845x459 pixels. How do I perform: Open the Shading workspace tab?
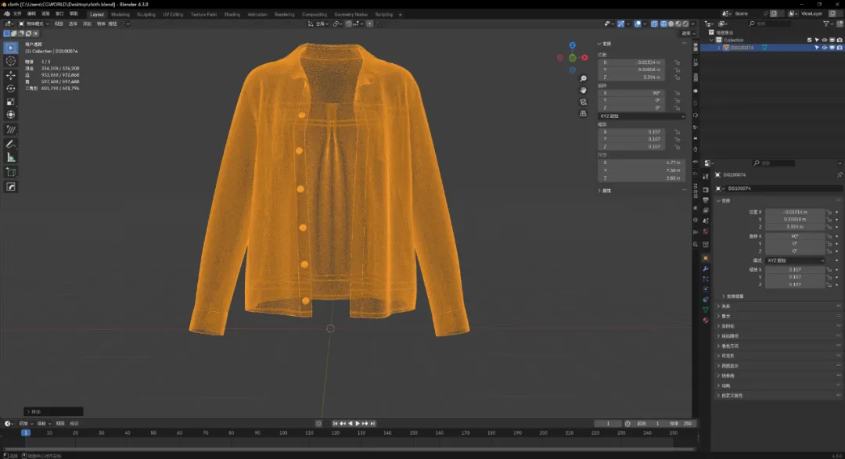coord(232,14)
